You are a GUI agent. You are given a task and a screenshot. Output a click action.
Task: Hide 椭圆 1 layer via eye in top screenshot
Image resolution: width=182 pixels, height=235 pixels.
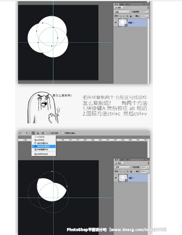[x=116, y=23]
